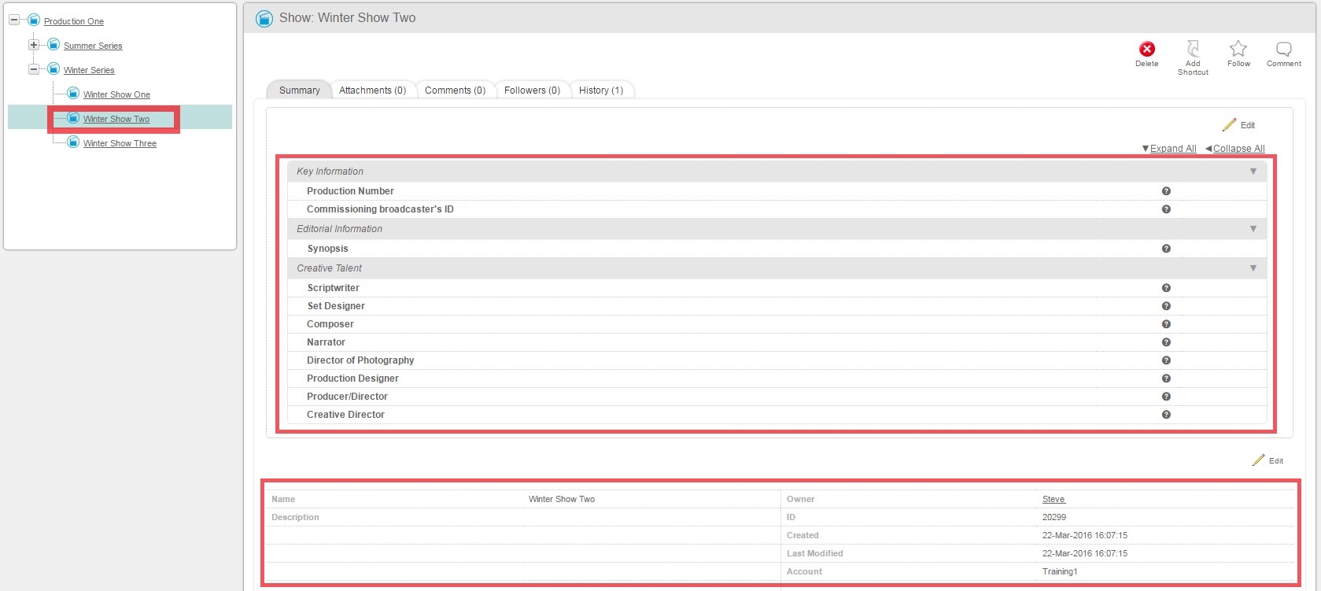Click the Expand All link

click(x=1172, y=149)
